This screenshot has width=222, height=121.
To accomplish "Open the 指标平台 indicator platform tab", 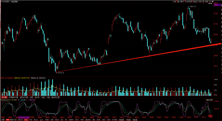I will [13, 120].
